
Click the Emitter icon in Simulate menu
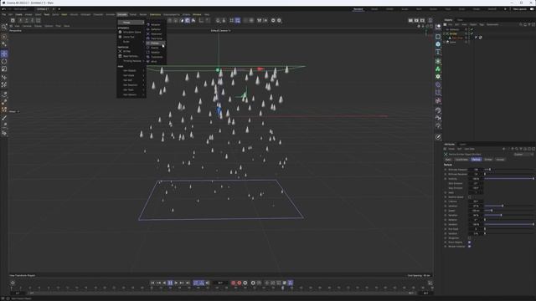click(120, 51)
